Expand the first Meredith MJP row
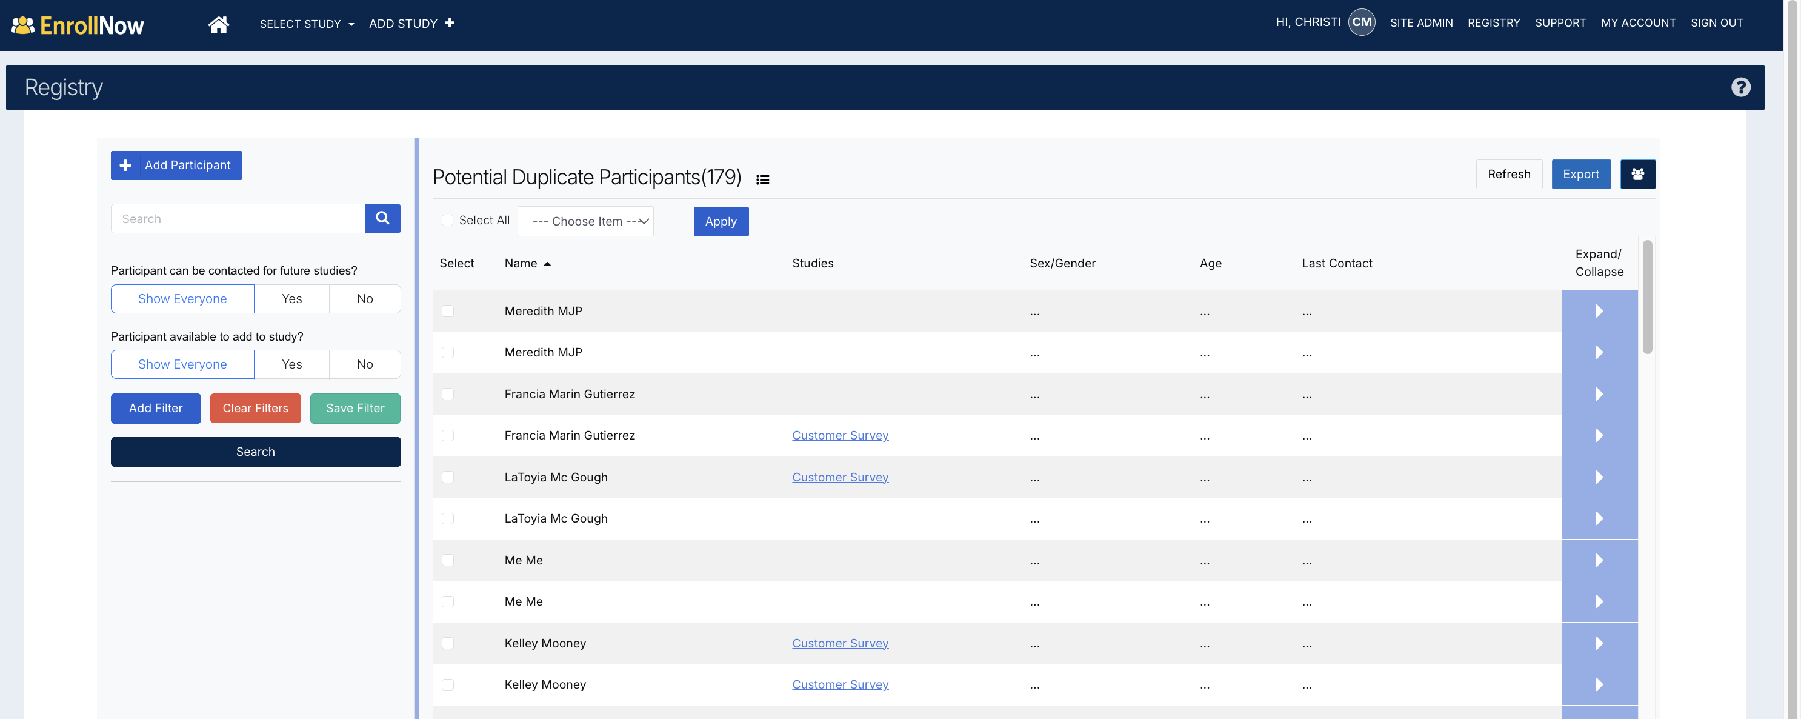 [x=1600, y=311]
